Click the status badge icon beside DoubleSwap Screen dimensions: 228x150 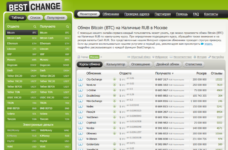115,96
